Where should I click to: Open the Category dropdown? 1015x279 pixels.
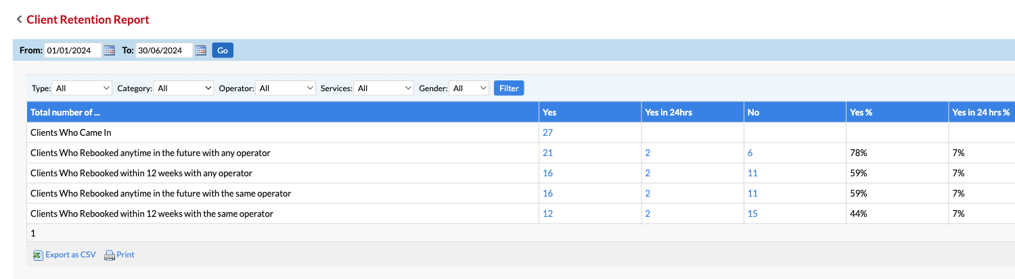(x=184, y=88)
